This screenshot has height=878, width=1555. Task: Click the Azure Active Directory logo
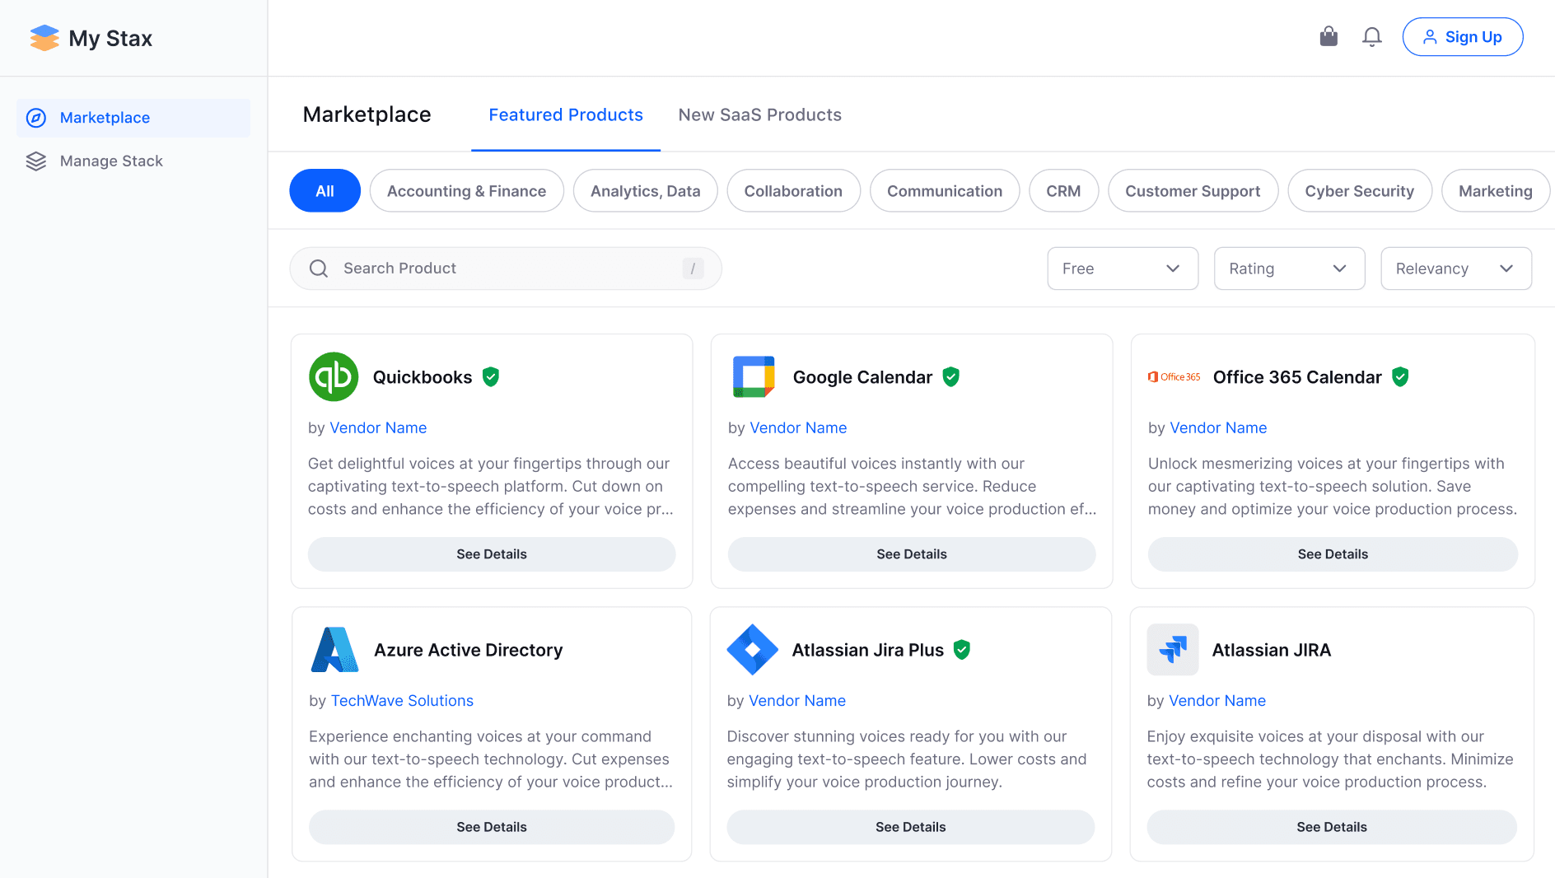(334, 650)
